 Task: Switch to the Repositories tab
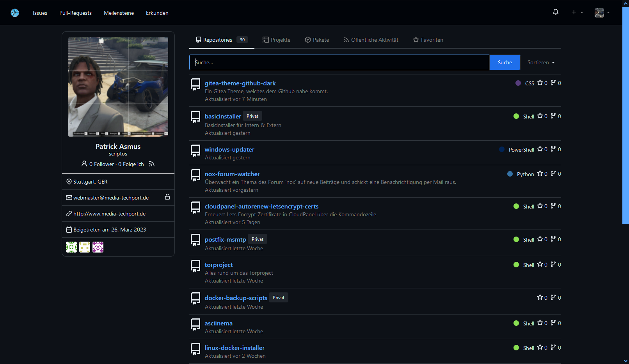pyautogui.click(x=222, y=40)
